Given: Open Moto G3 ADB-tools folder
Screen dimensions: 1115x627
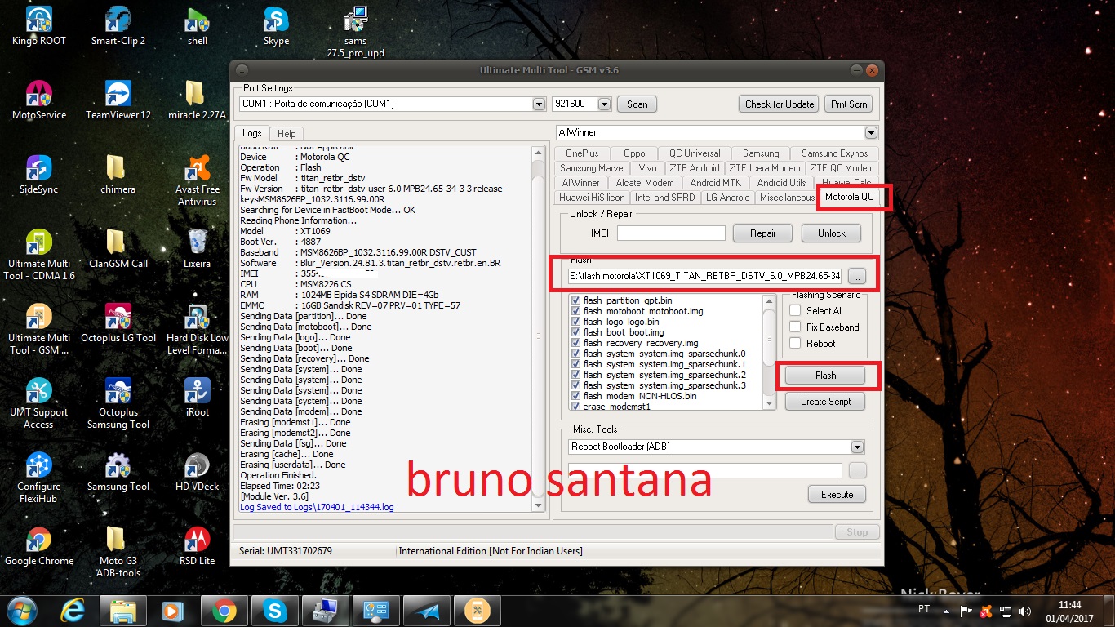Looking at the screenshot, I should click(x=118, y=552).
